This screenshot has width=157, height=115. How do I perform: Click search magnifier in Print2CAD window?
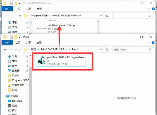150,16
